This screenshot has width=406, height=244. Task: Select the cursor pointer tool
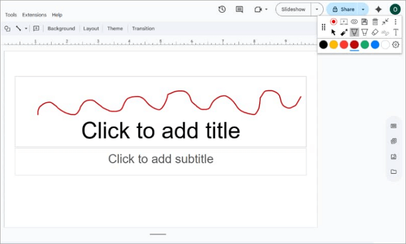(x=333, y=32)
